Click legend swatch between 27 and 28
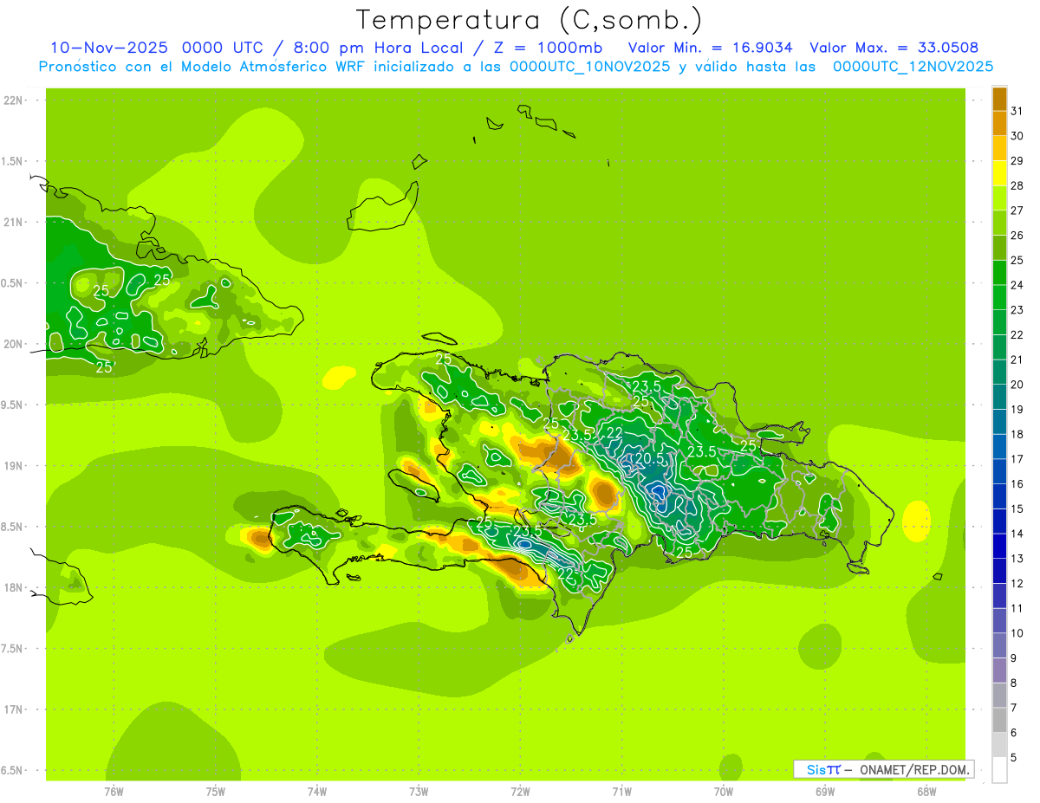This screenshot has width=1040, height=803. [x=999, y=198]
